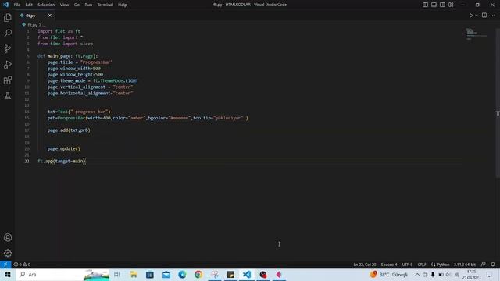This screenshot has width=500, height=281.
Task: Open Source Control view
Action: 8,48
